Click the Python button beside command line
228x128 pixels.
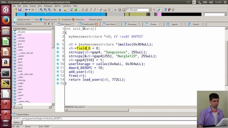click(x=17, y=122)
